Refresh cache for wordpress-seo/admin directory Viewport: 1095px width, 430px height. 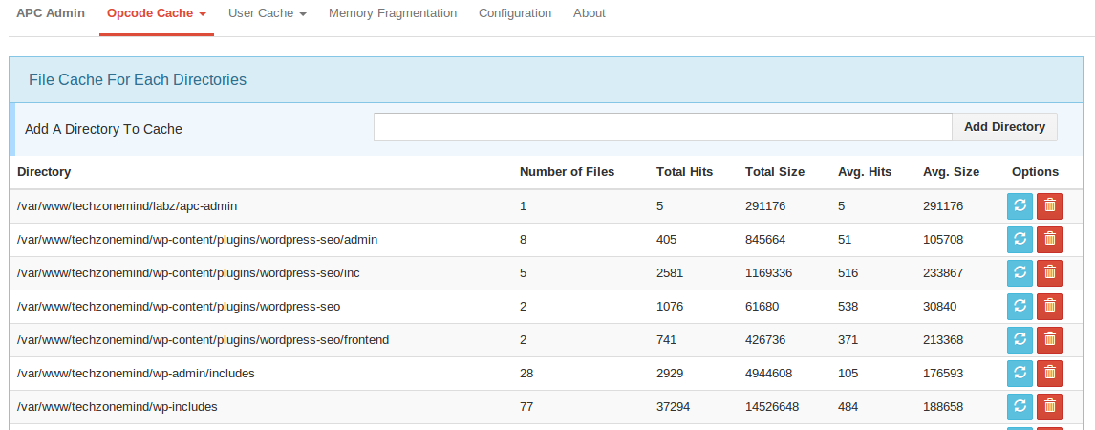pos(1020,240)
